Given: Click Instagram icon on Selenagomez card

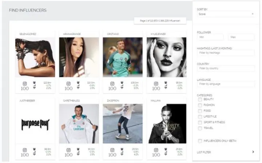Looking at the screenshot, I should coord(25,83).
